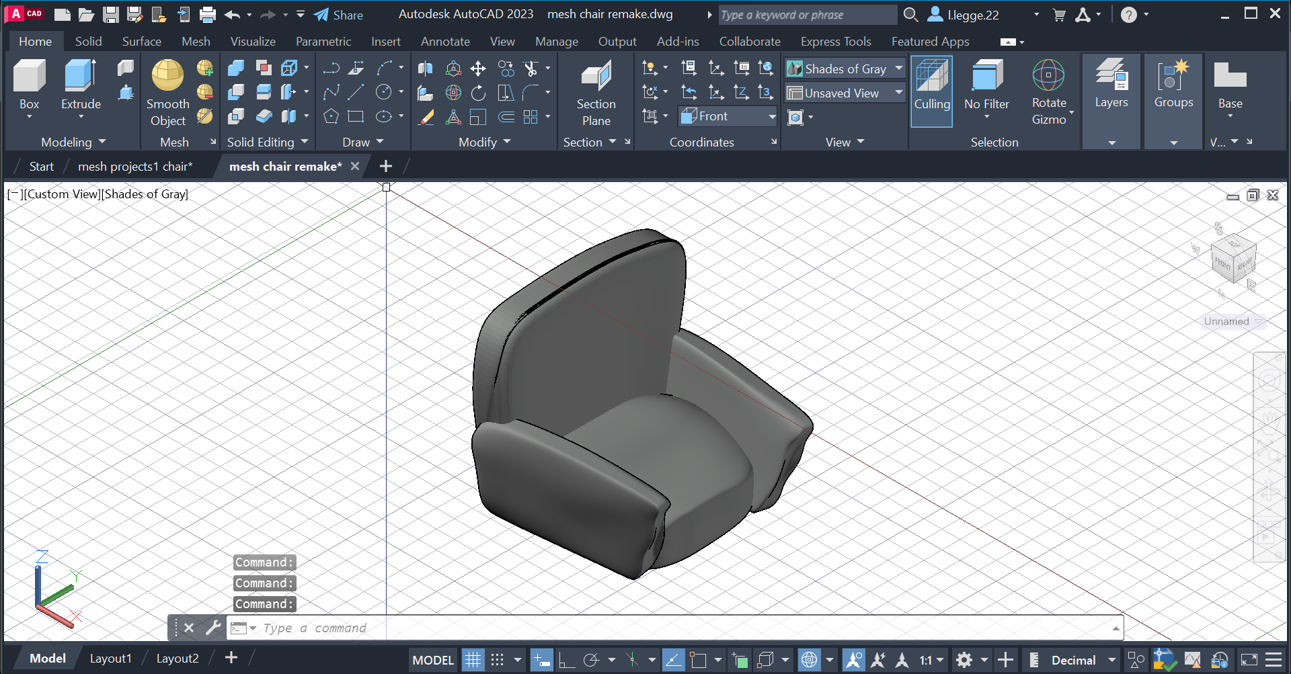Toggle annotation visibility in status bar
Screen dimensions: 1291x674
[x=853, y=660]
